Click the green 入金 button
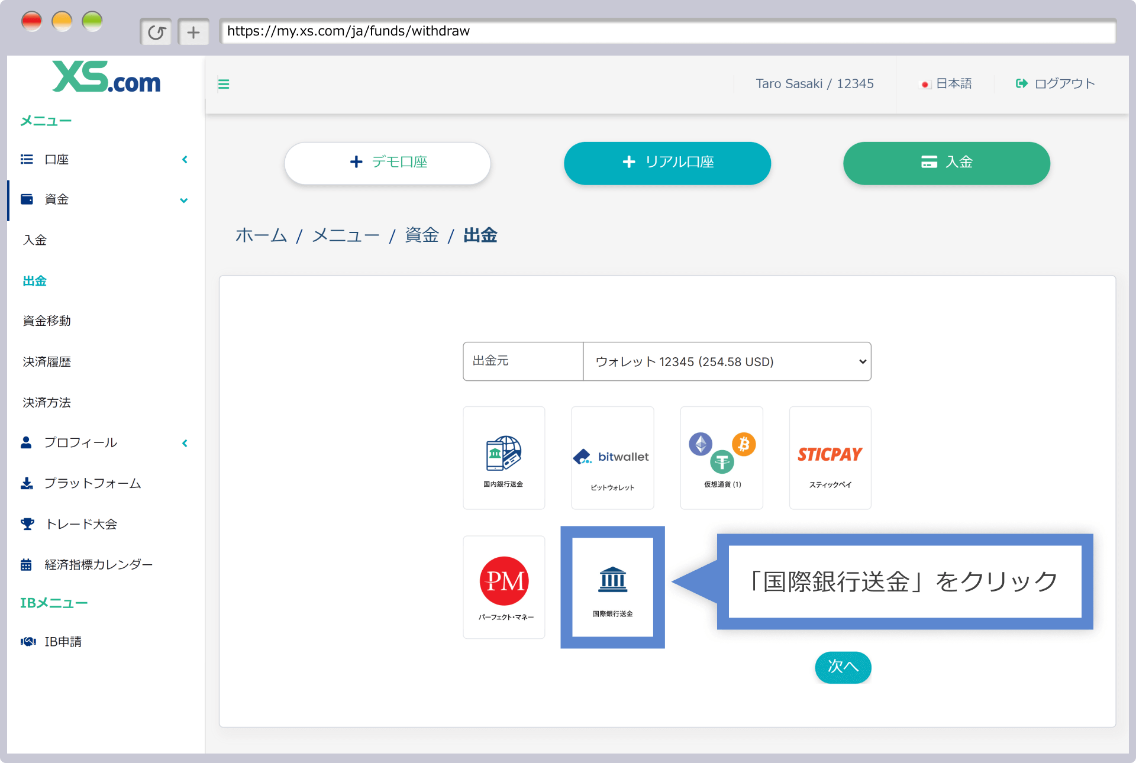 [947, 163]
